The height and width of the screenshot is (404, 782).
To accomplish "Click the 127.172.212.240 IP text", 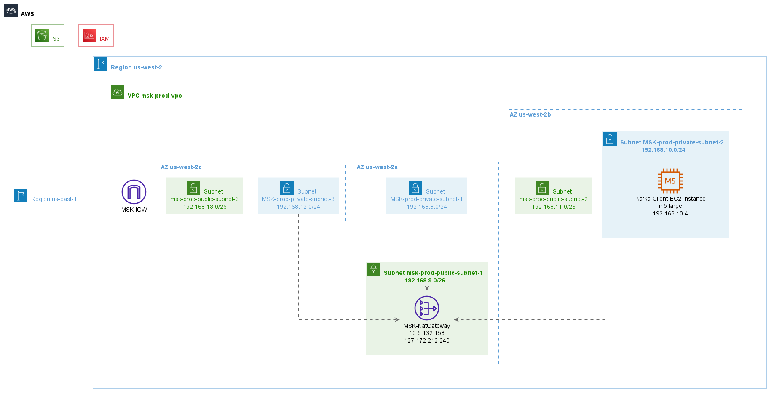I will 427,340.
